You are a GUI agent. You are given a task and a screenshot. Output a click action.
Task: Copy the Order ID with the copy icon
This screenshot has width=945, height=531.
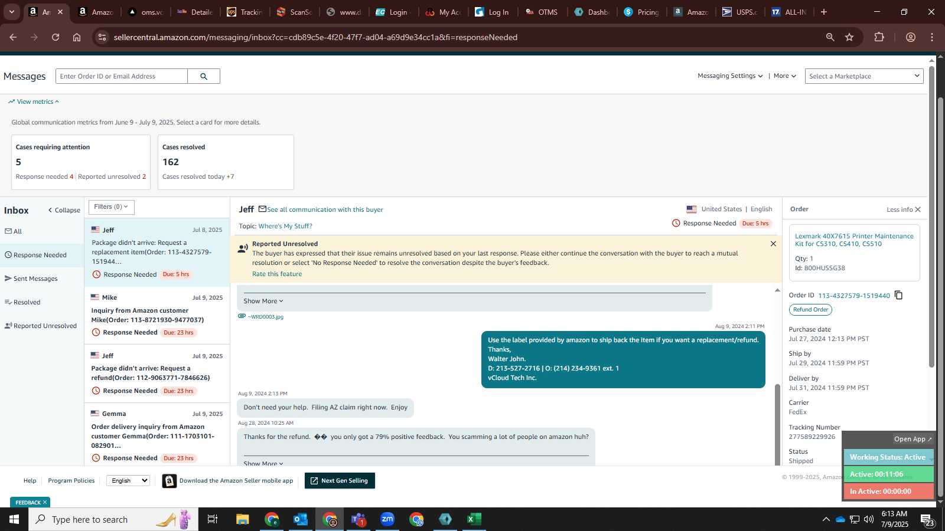tap(898, 295)
